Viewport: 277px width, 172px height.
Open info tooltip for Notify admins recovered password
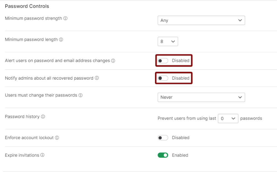(97, 78)
